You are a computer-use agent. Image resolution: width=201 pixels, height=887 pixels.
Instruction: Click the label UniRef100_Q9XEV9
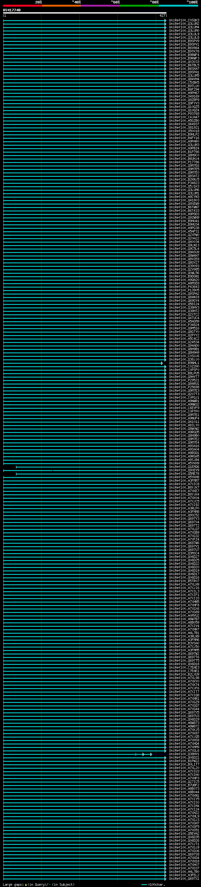[x=184, y=470]
